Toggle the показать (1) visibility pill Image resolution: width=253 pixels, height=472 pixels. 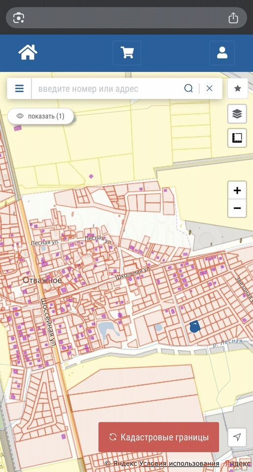coord(41,116)
